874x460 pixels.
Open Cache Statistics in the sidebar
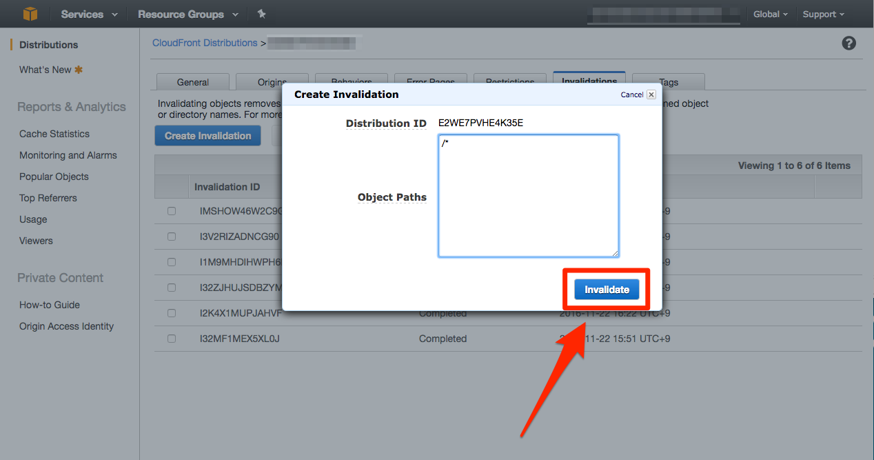point(53,133)
